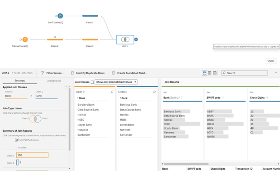Click the Abc data type of SWIFT code field

[x=208, y=93]
